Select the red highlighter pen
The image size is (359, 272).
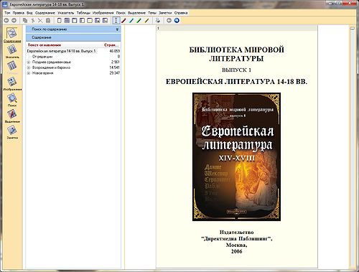[x=123, y=21]
